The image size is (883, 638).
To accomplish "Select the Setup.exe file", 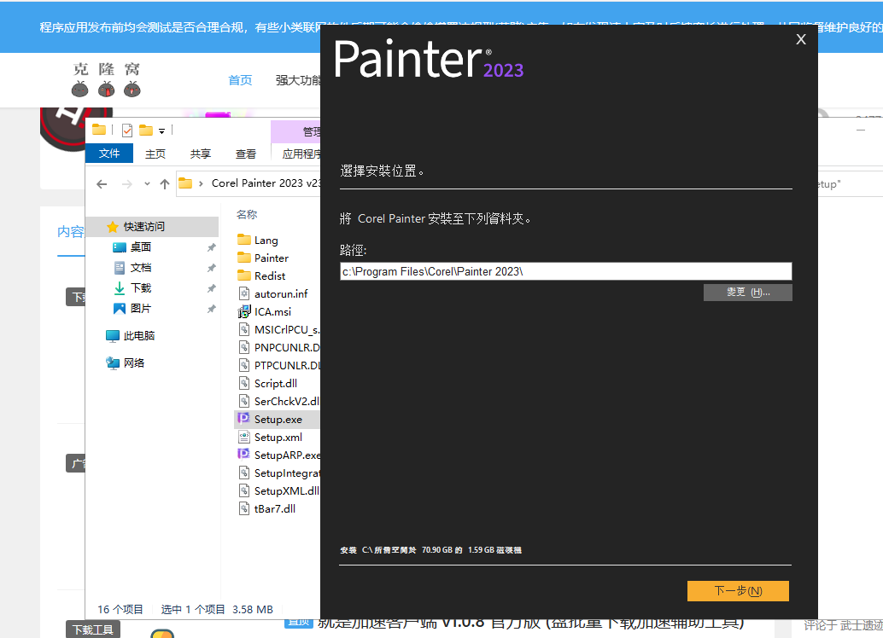I will click(x=278, y=419).
